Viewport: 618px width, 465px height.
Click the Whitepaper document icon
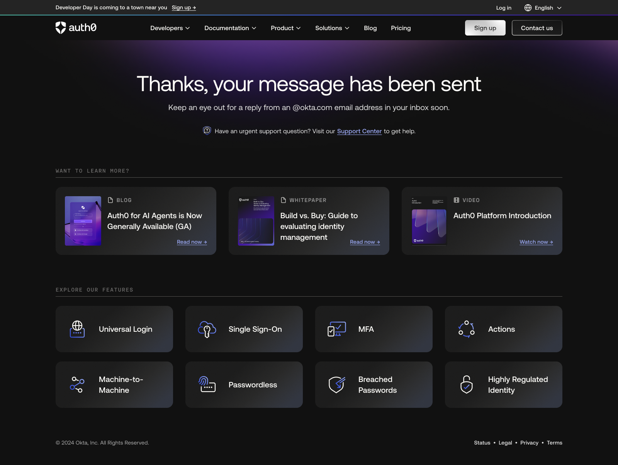click(x=284, y=200)
